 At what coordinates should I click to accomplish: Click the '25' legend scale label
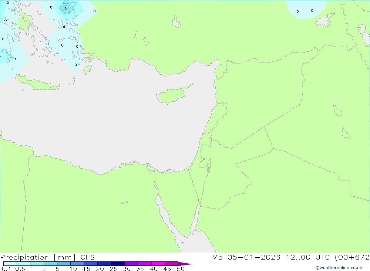[x=113, y=269]
